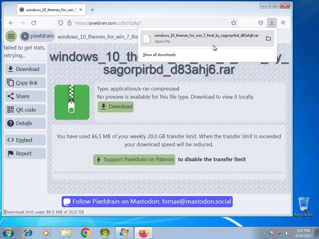Open Recycle Bin on desktop
Image resolution: width=319 pixels, height=239 pixels.
click(x=303, y=207)
